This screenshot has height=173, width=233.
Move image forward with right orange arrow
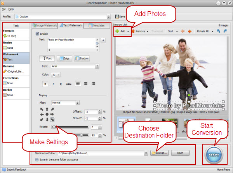coord(190,30)
